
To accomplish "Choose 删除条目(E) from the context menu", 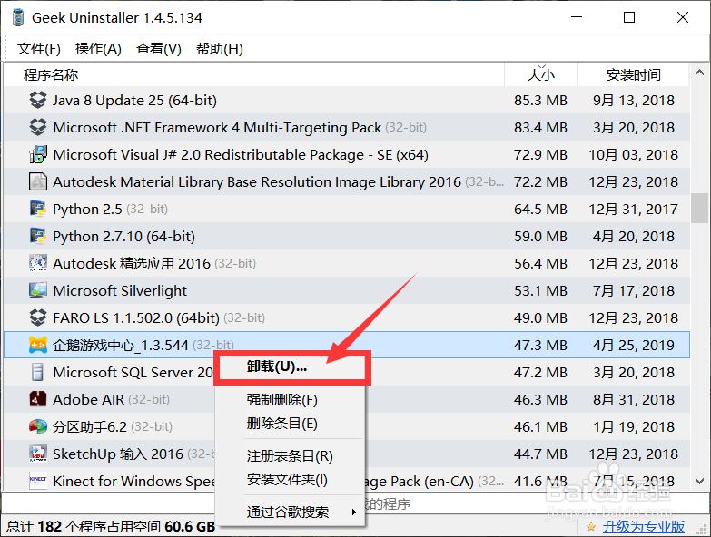I will 291,424.
